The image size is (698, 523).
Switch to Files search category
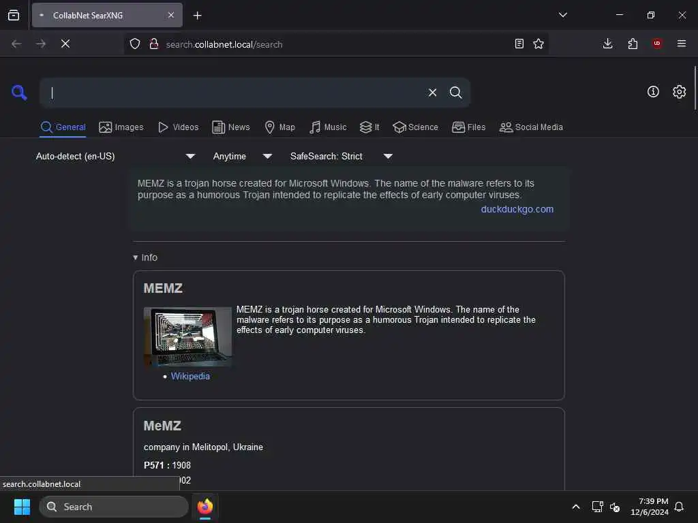click(x=468, y=127)
